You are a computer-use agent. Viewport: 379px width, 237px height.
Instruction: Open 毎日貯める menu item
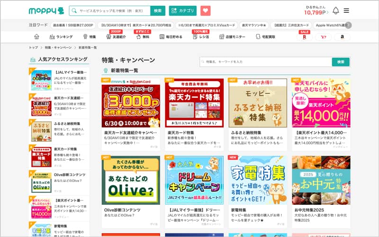pyautogui.click(x=171, y=37)
